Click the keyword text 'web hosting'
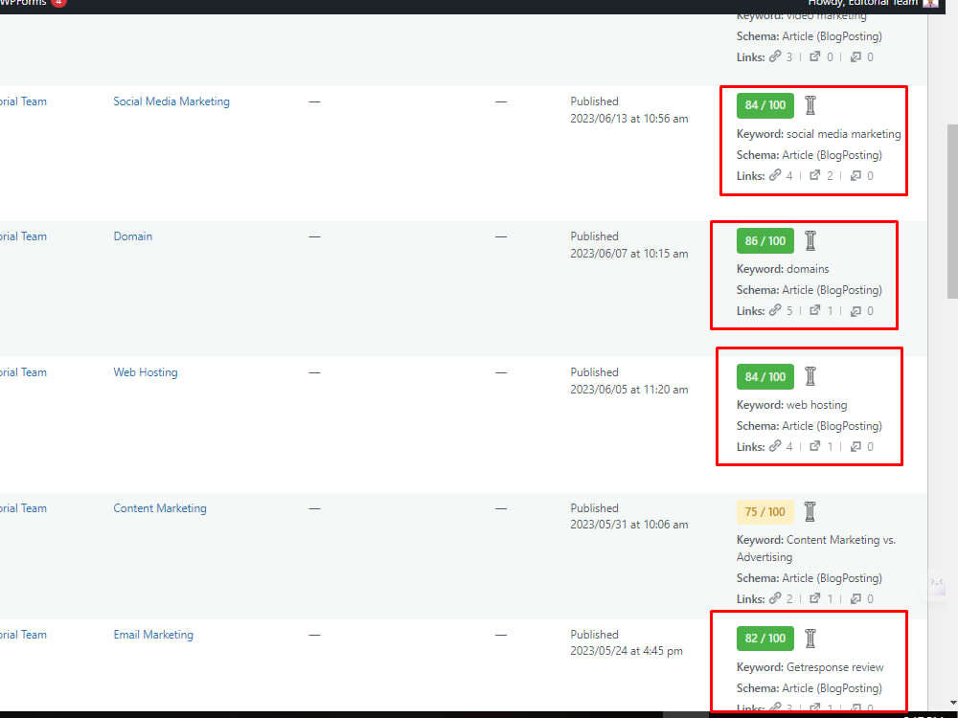 coord(816,405)
